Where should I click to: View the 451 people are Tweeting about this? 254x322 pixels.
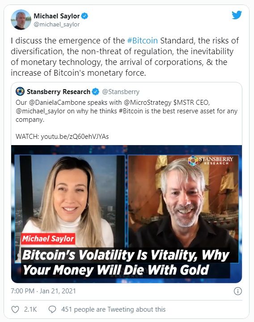[114, 309]
